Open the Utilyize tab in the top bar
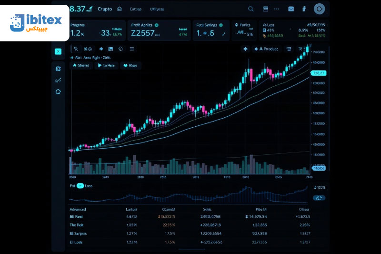This screenshot has height=254, width=381. pos(156,9)
